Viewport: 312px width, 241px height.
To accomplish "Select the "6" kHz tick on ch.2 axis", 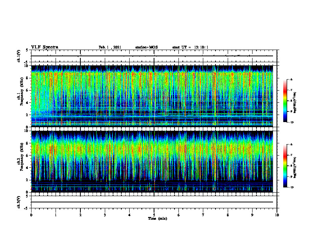I will pos(28,156).
